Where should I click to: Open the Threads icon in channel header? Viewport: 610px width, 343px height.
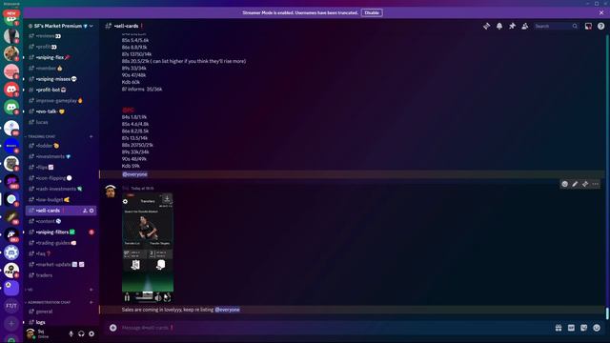(486, 26)
